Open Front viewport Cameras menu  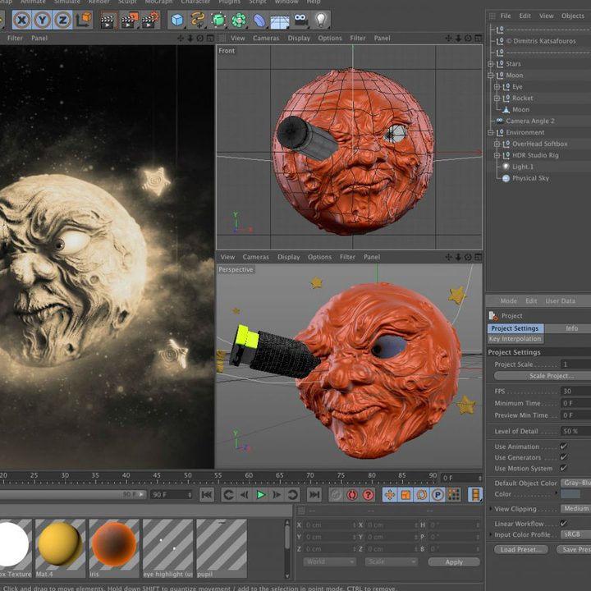266,38
